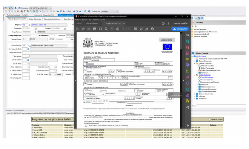
Task: Click the star bookmark icon in Acrobat toolbar
Action: tap(83, 29)
